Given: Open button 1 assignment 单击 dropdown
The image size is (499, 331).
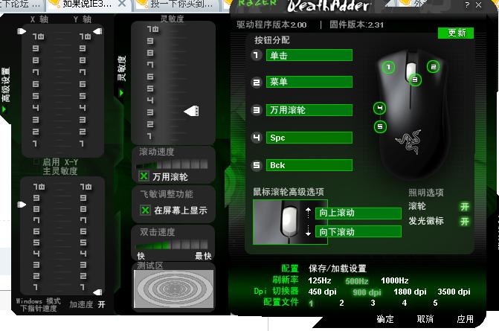Looking at the screenshot, I should 309,55.
